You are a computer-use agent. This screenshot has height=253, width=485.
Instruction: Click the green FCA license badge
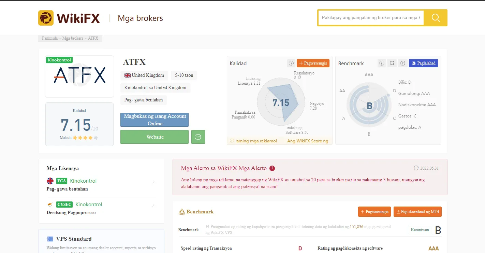click(x=62, y=181)
